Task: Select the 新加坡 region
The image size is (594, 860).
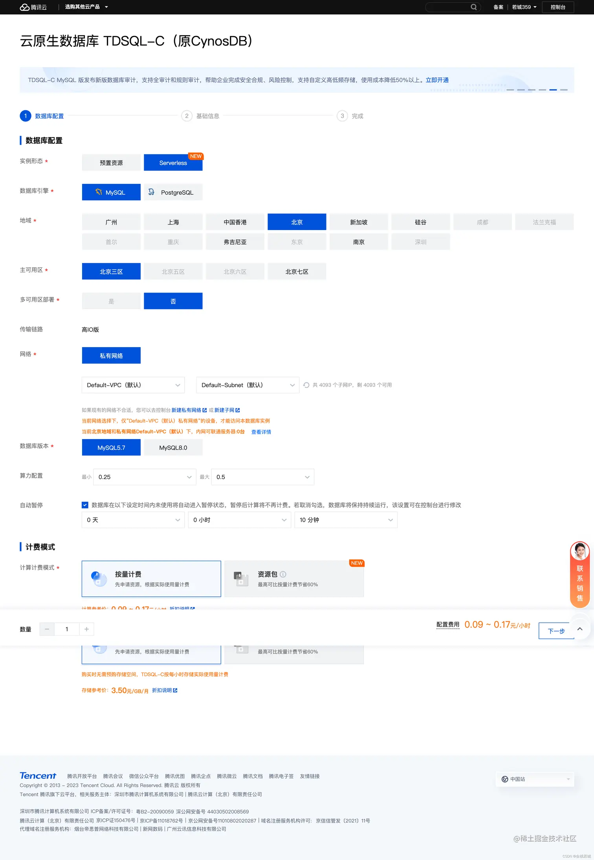Action: pyautogui.click(x=359, y=222)
